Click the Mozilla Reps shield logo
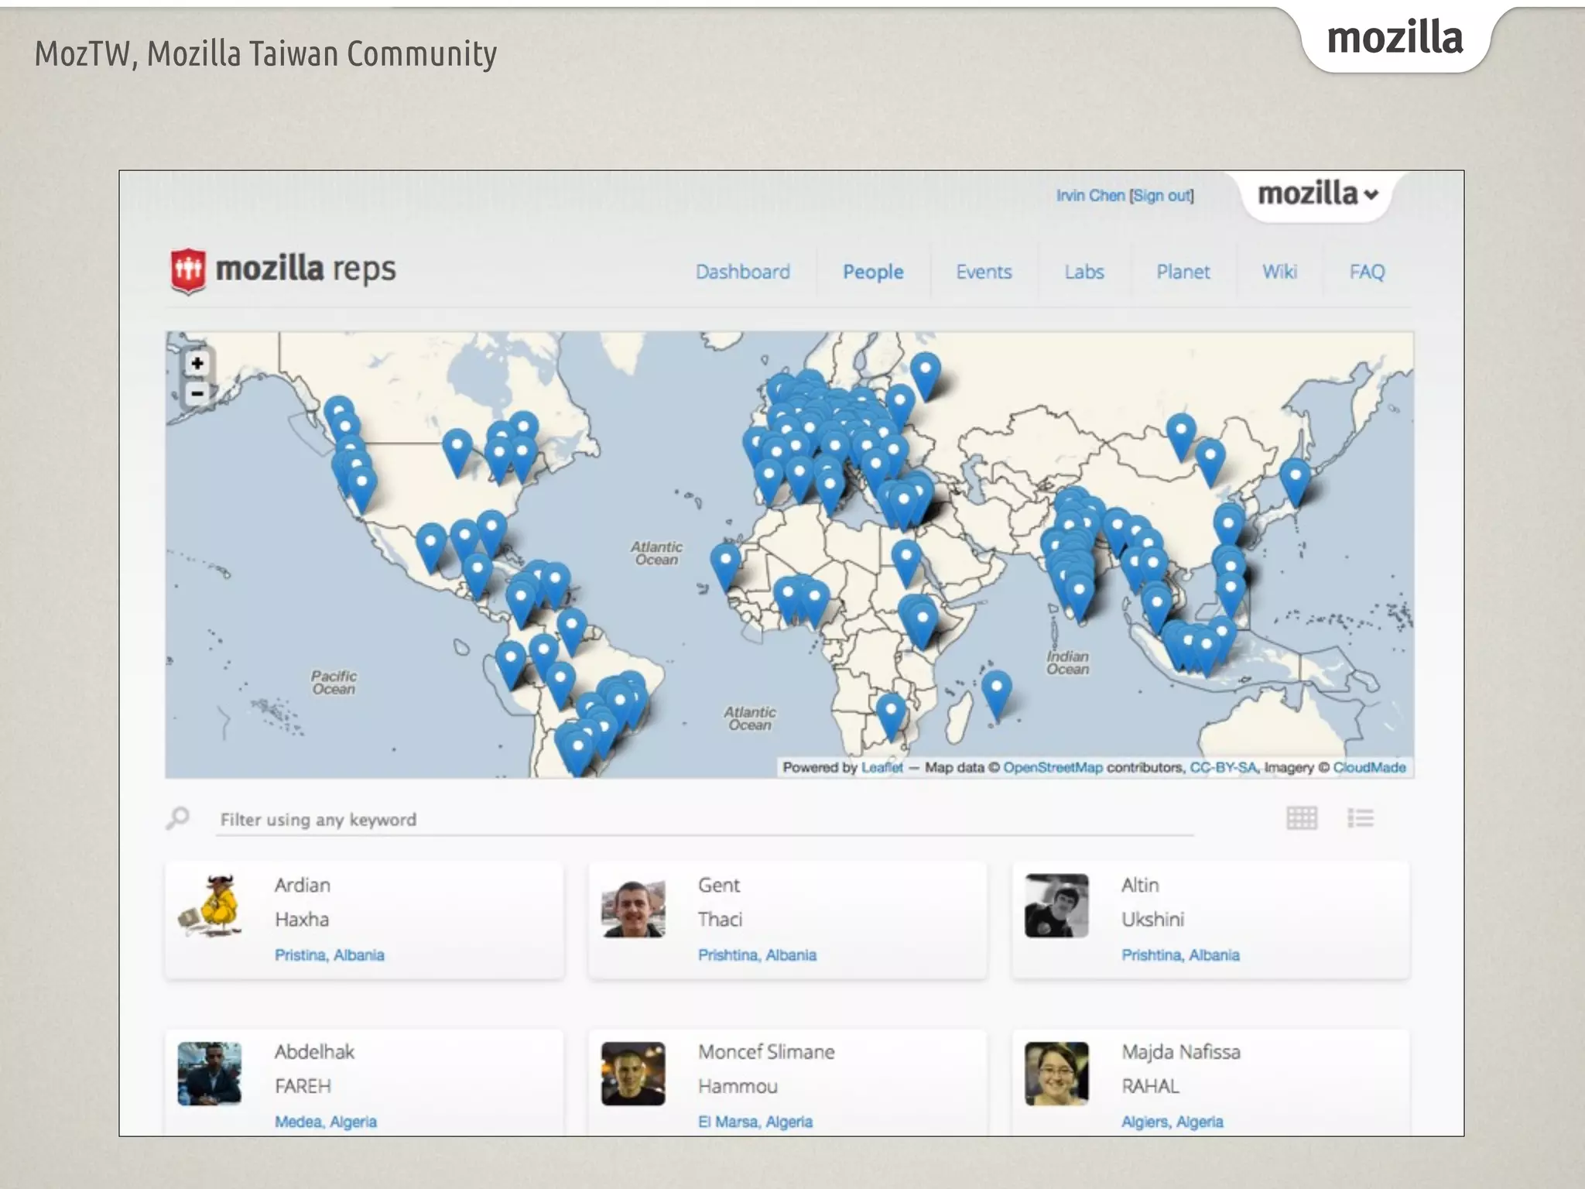Image resolution: width=1585 pixels, height=1189 pixels. (188, 271)
